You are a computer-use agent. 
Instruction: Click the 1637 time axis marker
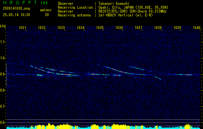138,27
